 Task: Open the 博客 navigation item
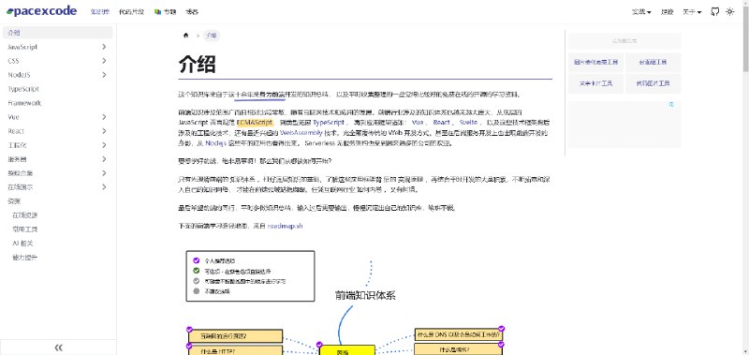192,12
